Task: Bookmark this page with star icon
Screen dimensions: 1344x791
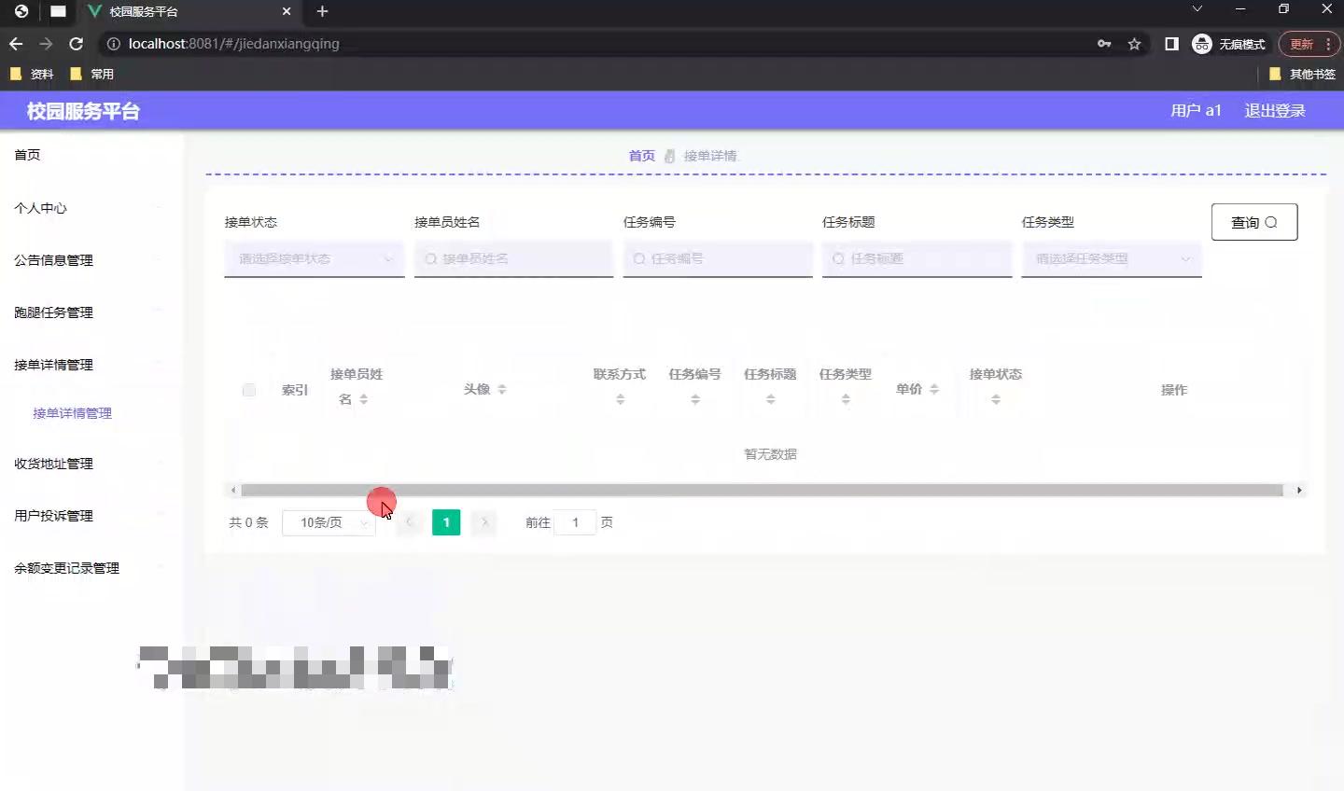Action: click(1134, 44)
